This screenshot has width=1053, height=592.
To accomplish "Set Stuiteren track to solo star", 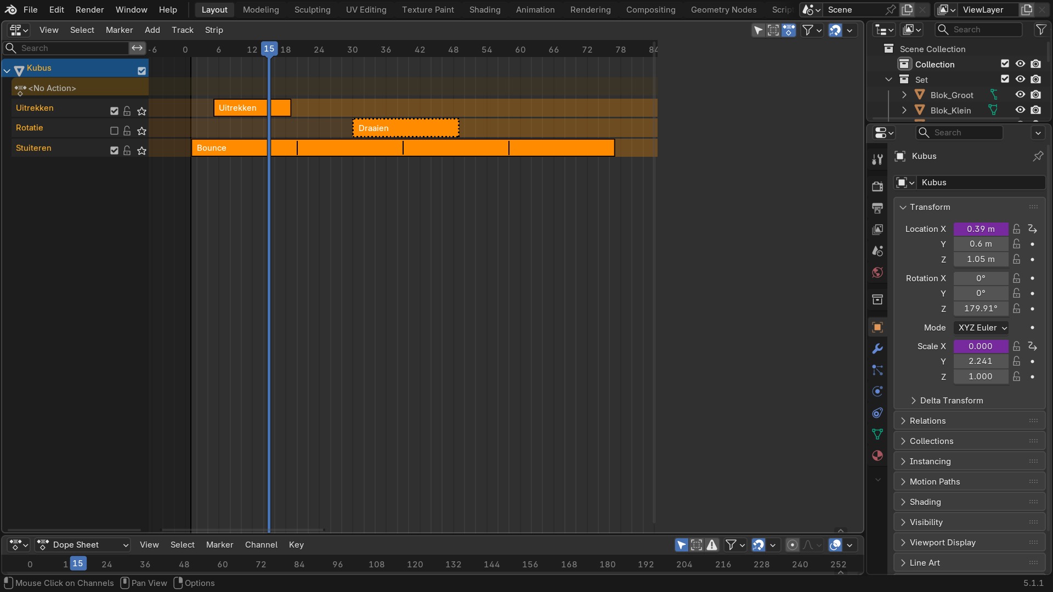I will (141, 150).
